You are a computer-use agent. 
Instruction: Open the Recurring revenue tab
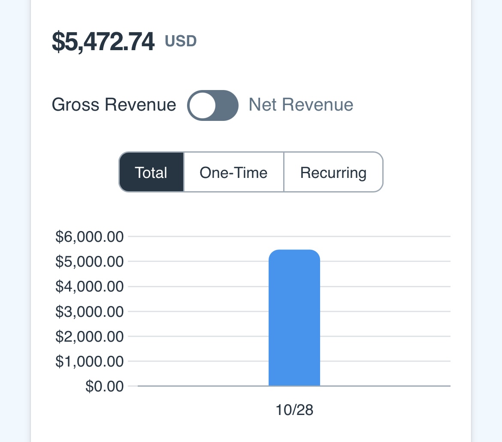[333, 172]
